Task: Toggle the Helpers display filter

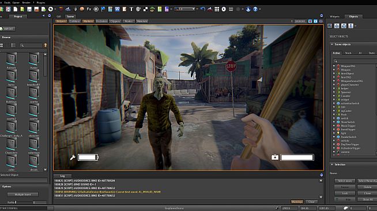Action: click(x=61, y=21)
